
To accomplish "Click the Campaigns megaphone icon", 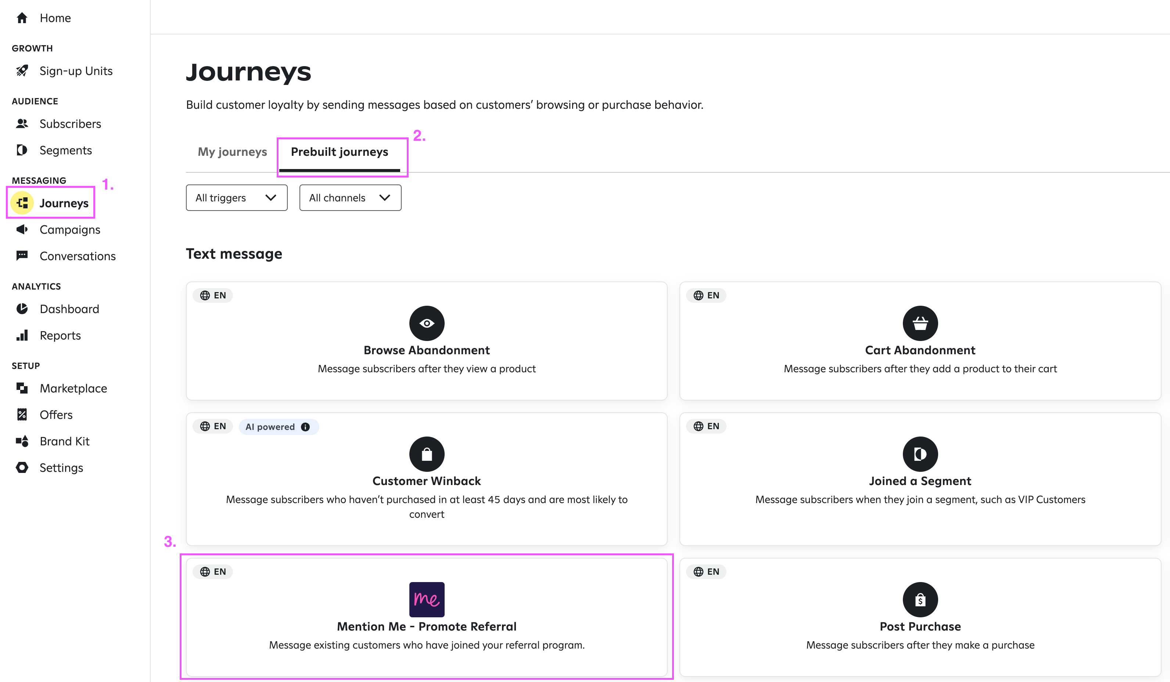I will click(22, 229).
